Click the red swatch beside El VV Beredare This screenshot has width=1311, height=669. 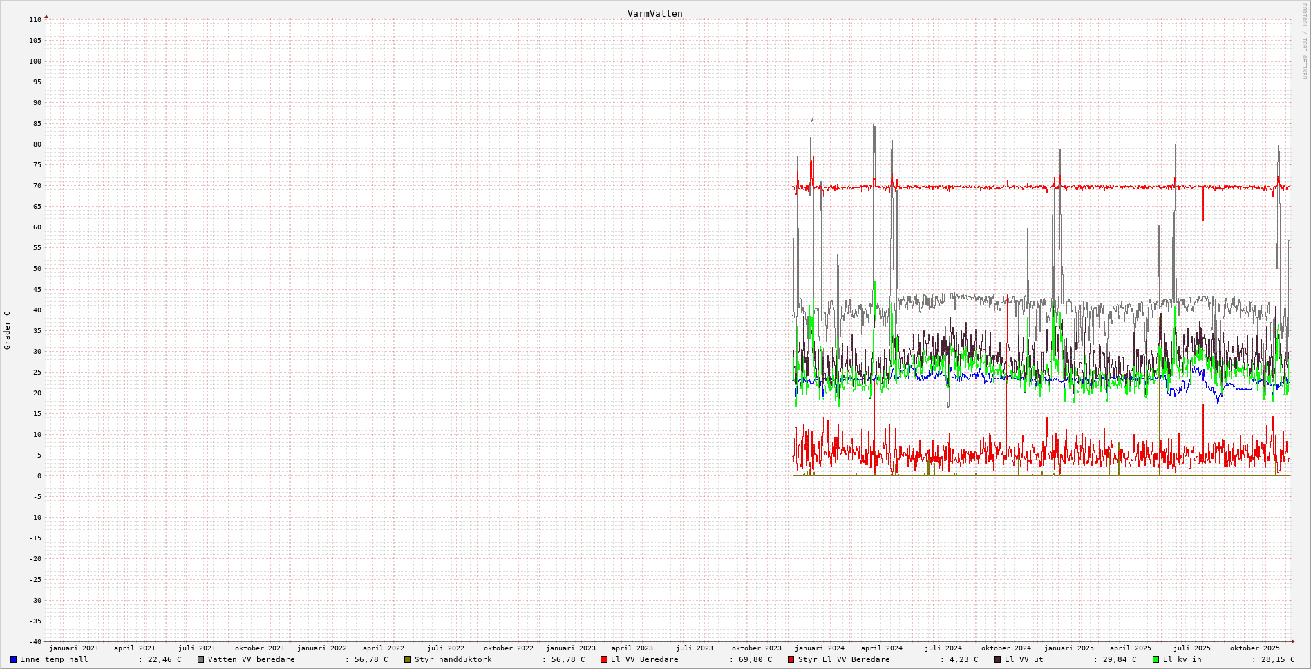tap(604, 659)
